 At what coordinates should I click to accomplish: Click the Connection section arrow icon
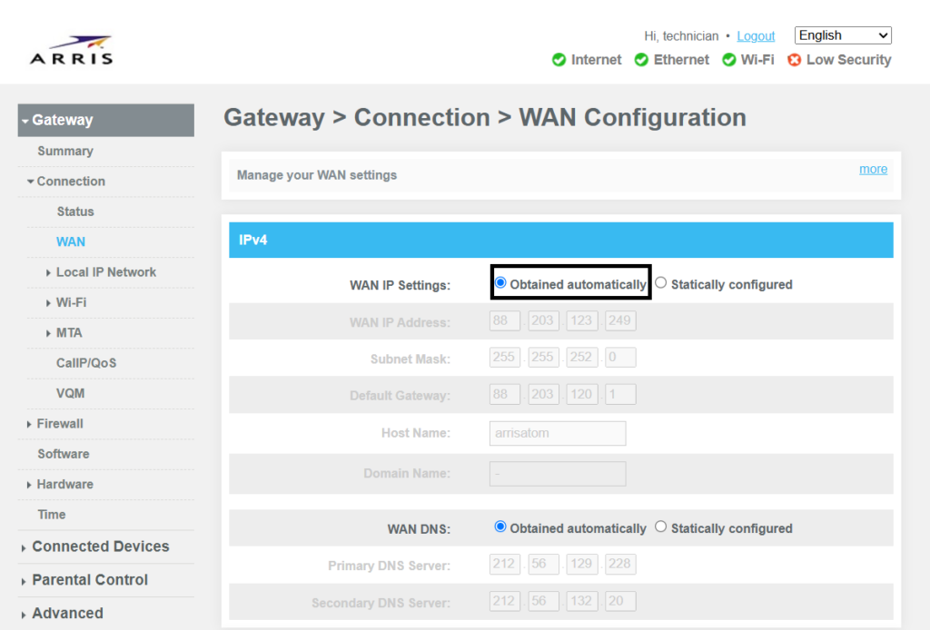pos(31,182)
